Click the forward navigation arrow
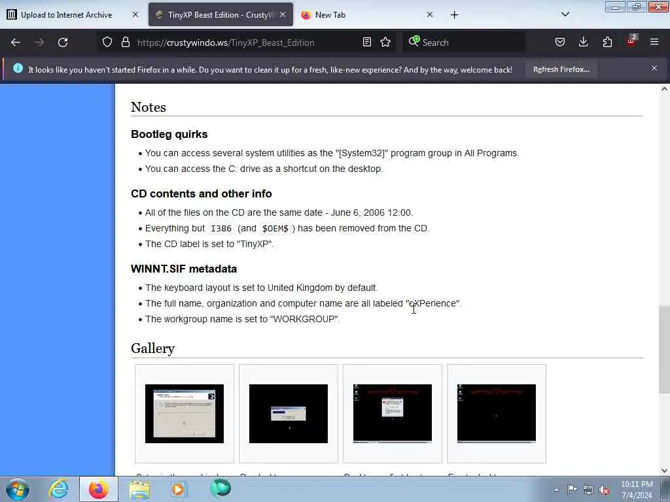This screenshot has width=670, height=502. 39,42
